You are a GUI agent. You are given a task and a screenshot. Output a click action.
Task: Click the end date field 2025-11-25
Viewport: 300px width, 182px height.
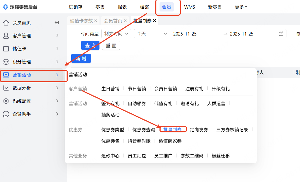click(242, 34)
